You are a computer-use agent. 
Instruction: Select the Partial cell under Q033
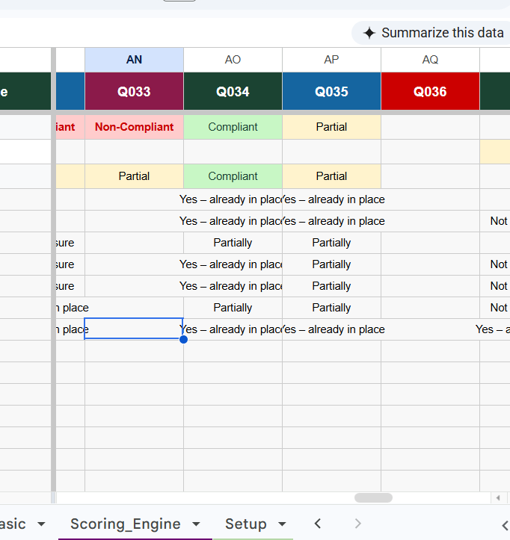point(134,176)
